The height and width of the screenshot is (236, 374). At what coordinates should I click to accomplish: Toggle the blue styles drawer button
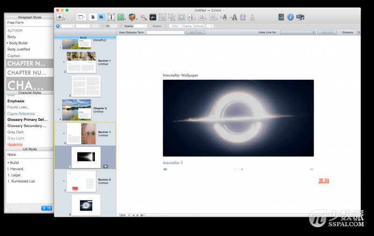58,26
